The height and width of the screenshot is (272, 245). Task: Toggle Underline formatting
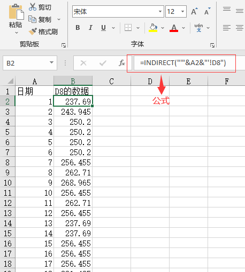[103, 28]
